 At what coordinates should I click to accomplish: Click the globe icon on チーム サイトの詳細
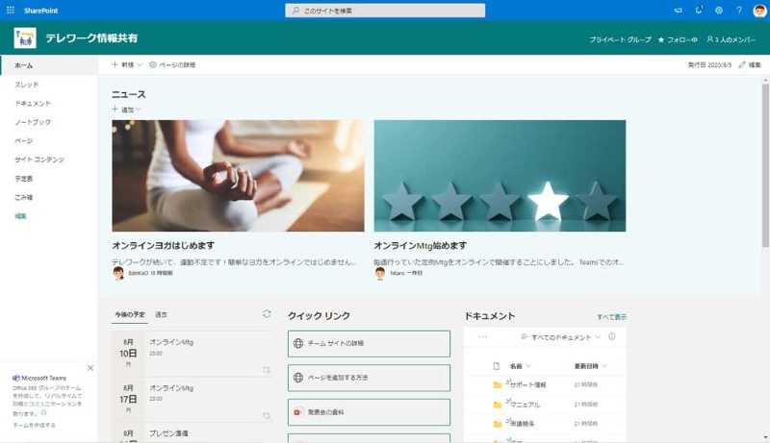[x=298, y=343]
